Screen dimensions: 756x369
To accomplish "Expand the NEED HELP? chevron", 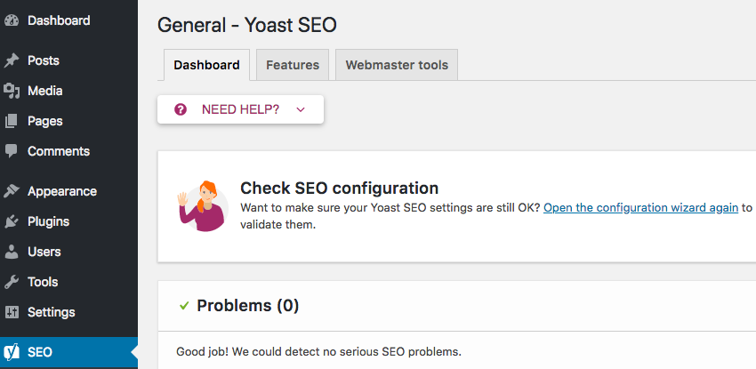I will point(301,110).
